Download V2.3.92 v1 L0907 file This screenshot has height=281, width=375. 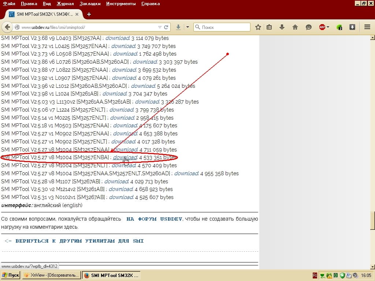coord(124,78)
